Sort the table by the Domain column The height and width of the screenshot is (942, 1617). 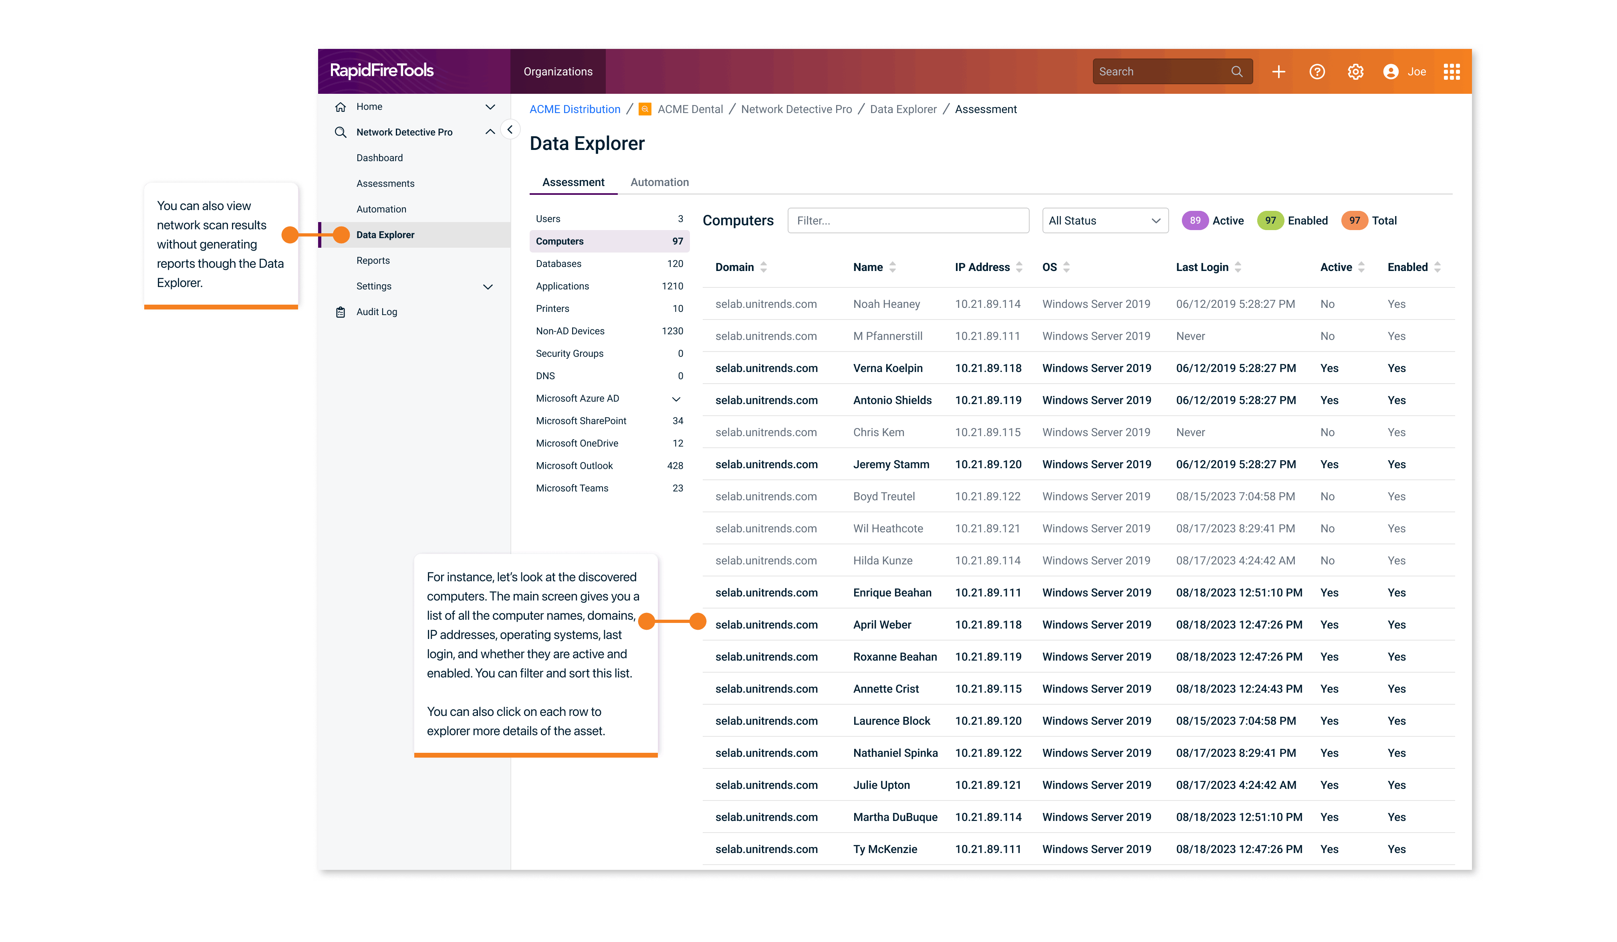764,267
